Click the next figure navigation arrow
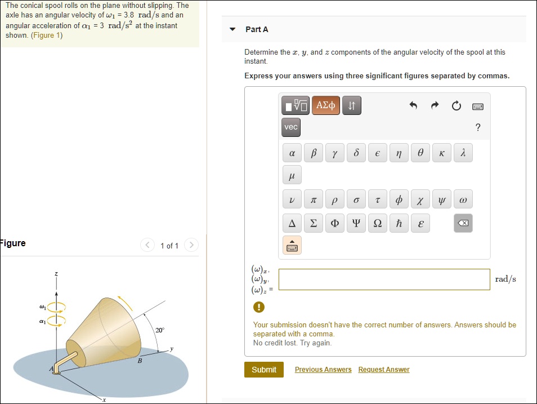The height and width of the screenshot is (404, 537). [191, 245]
